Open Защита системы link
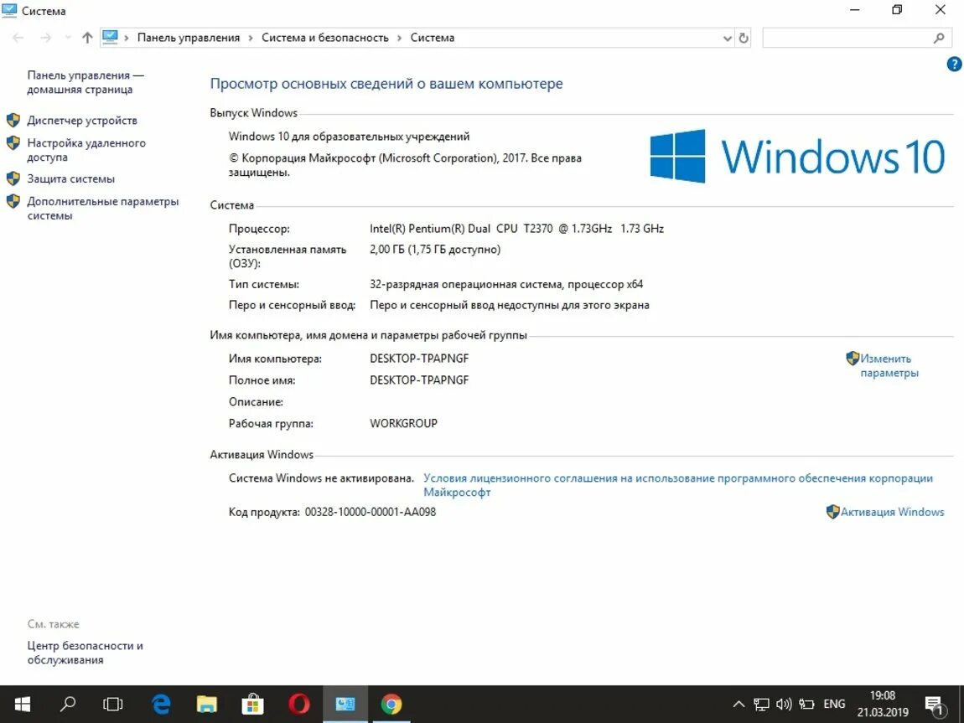This screenshot has height=723, width=964. [x=70, y=178]
